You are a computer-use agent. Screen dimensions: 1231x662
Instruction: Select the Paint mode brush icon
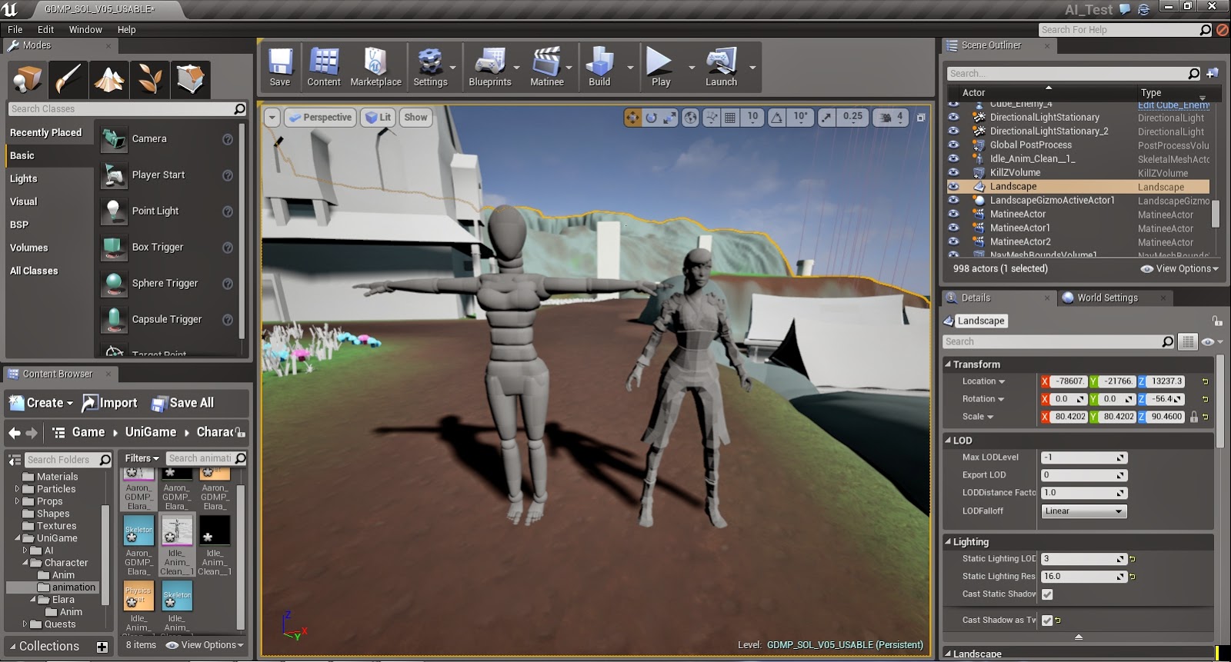click(x=68, y=79)
